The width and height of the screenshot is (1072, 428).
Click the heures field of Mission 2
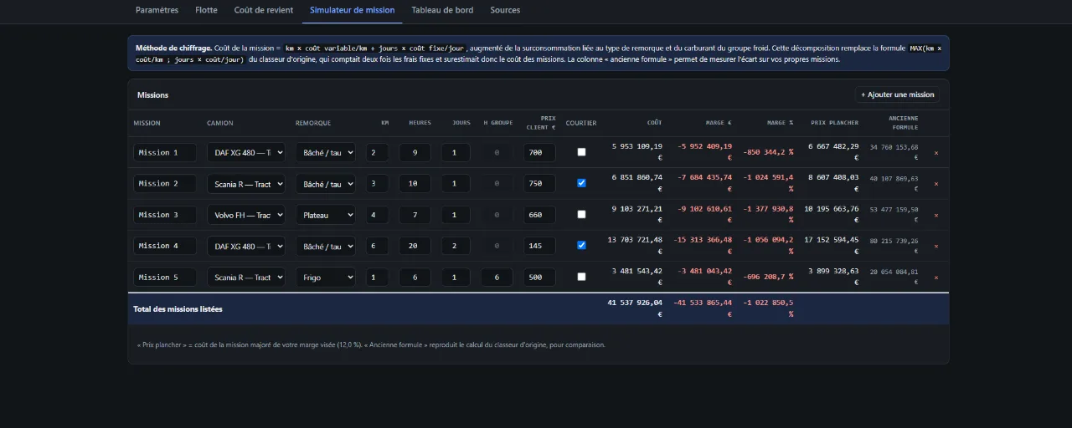tap(415, 183)
